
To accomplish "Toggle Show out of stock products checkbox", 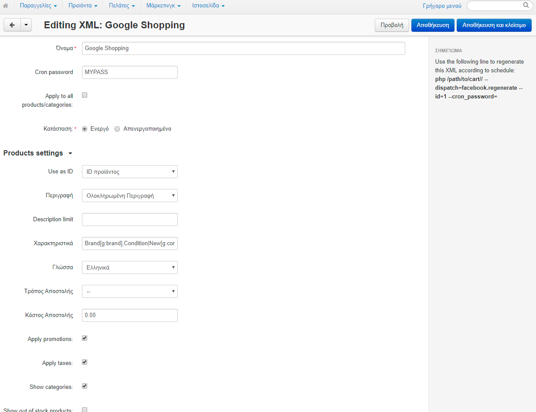I will point(85,410).
